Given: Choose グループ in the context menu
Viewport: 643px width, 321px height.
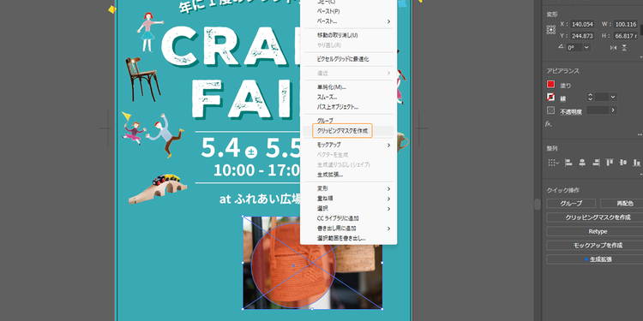Looking at the screenshot, I should (x=349, y=121).
